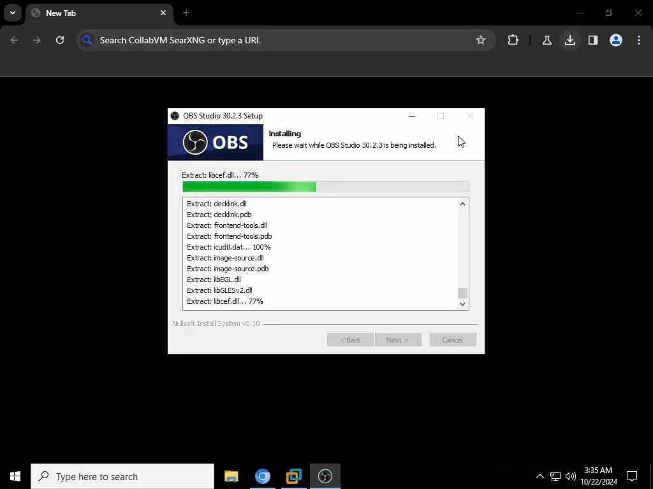
Task: Click the Next button in the installer
Action: click(x=398, y=340)
